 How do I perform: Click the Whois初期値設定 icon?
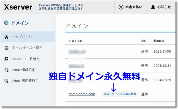pos(6,81)
